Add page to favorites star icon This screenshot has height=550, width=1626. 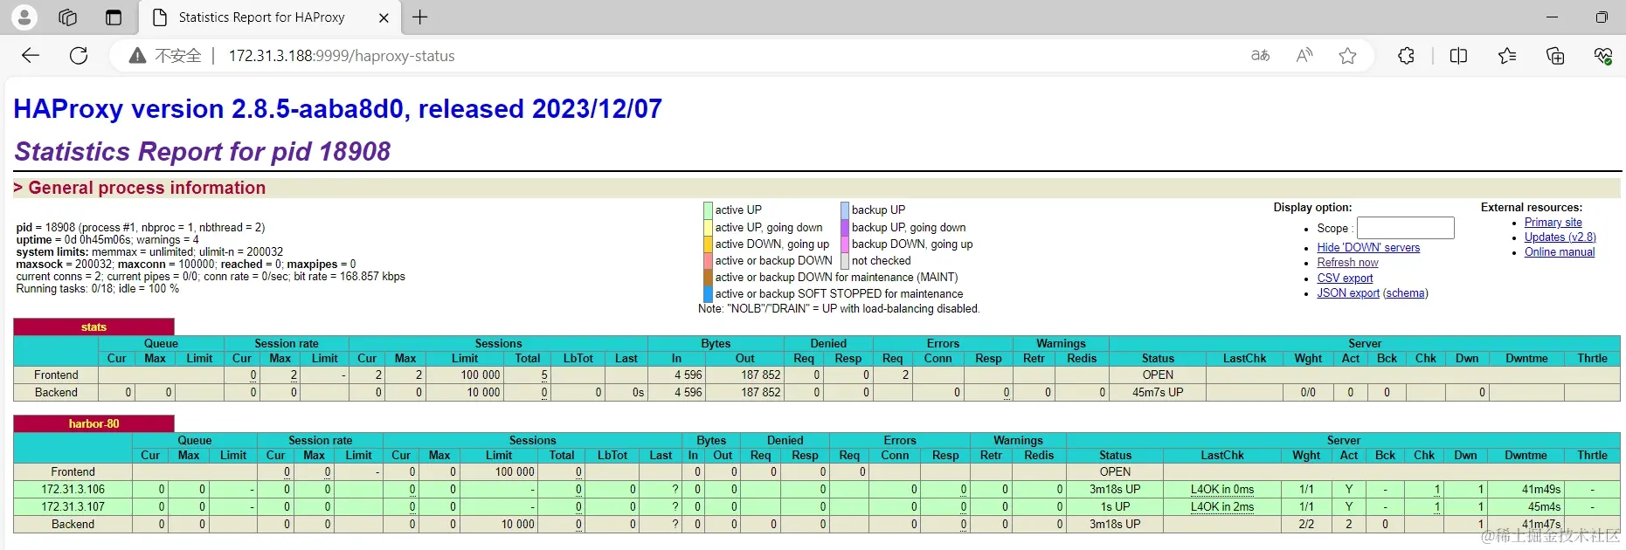[1348, 56]
